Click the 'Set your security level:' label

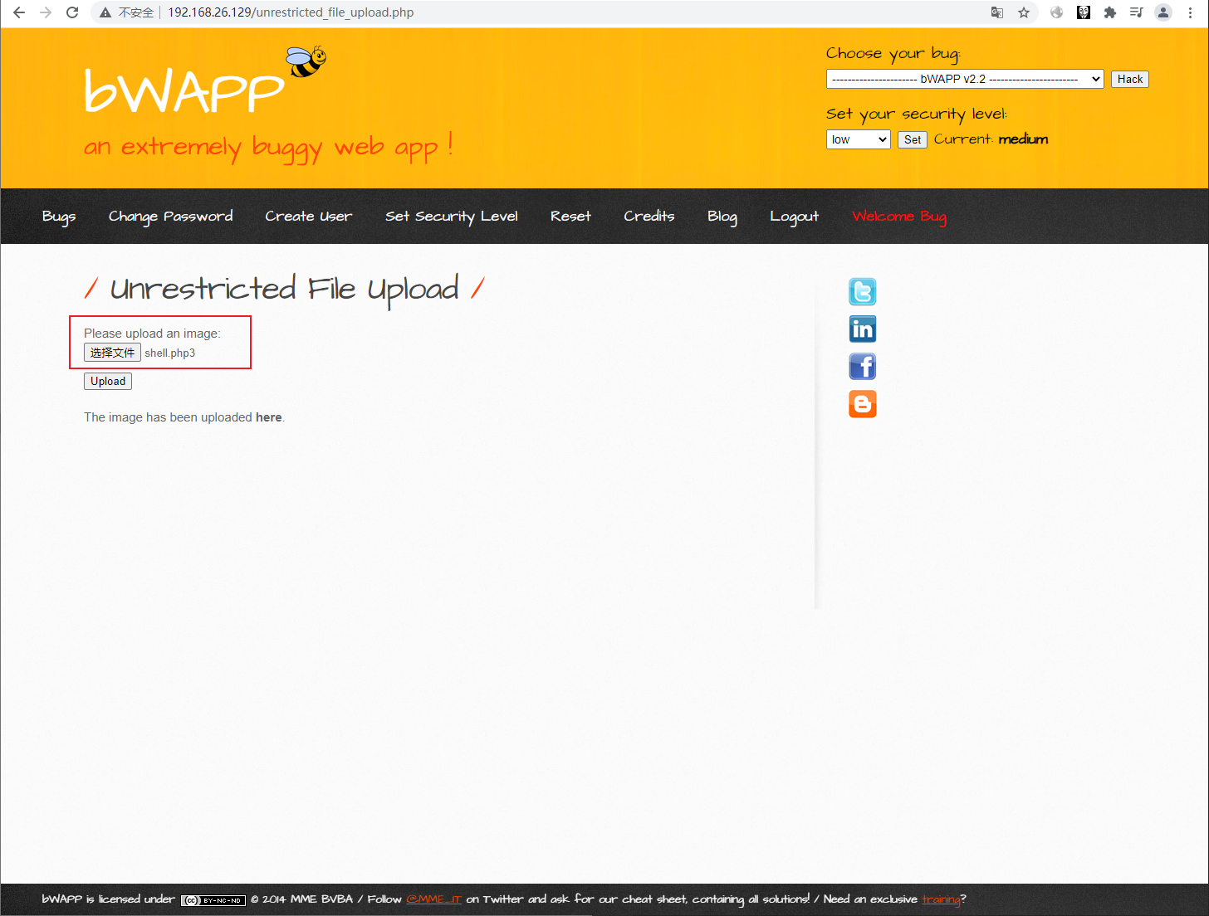917,114
